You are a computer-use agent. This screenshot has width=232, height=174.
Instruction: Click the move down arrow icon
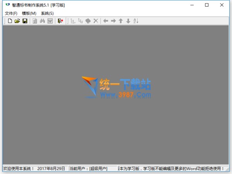pos(128,21)
